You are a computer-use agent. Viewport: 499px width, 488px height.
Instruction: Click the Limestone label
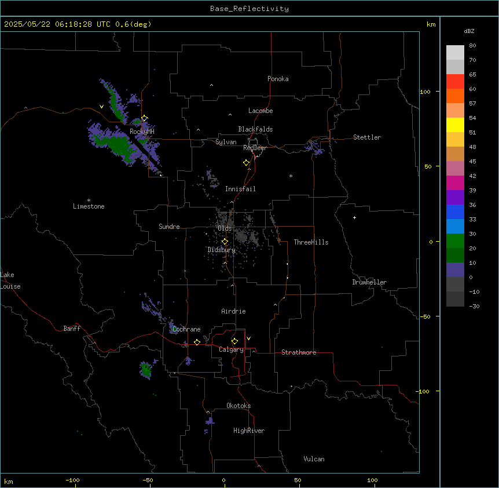[89, 206]
